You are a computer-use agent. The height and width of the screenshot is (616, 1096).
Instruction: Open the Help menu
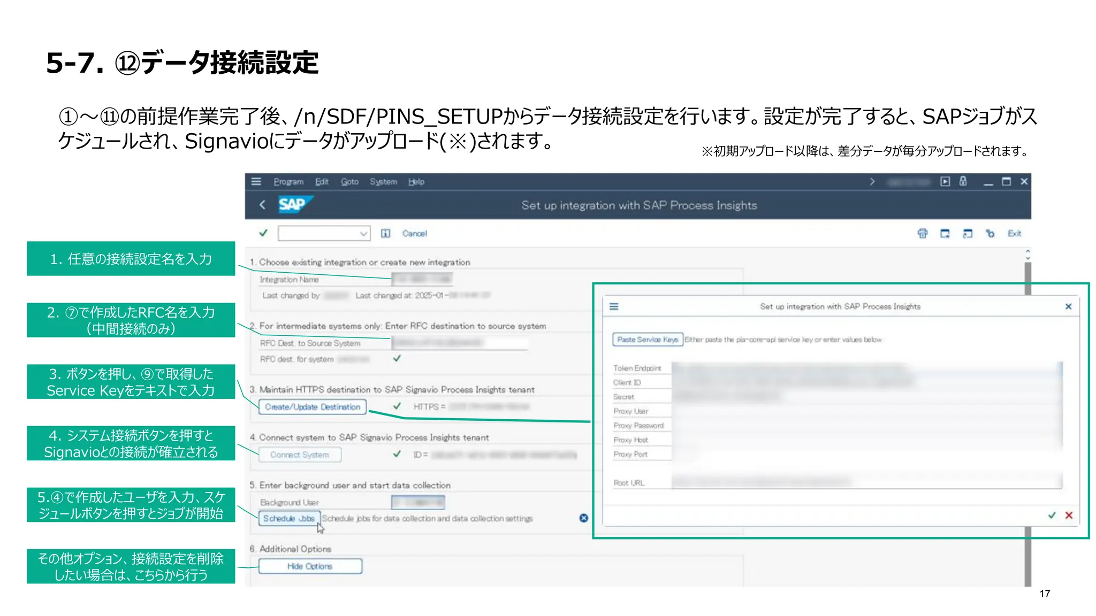(416, 182)
